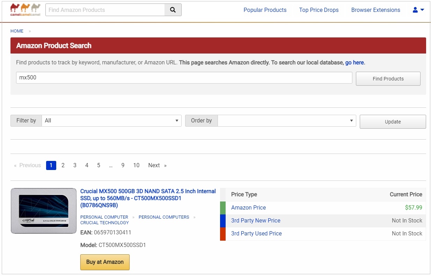Open the 3rd Party New Price link
Viewport: 431px width, 276px height.
click(256, 220)
